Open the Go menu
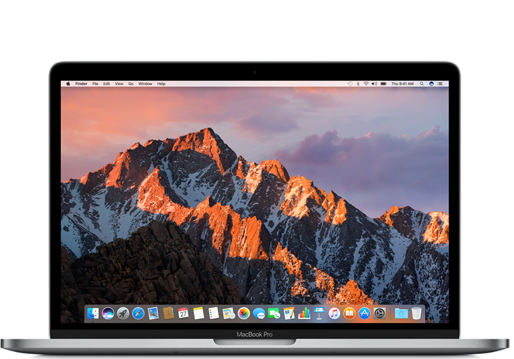 tap(131, 84)
